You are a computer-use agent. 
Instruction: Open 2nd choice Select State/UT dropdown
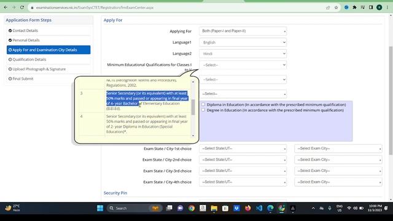243,160
